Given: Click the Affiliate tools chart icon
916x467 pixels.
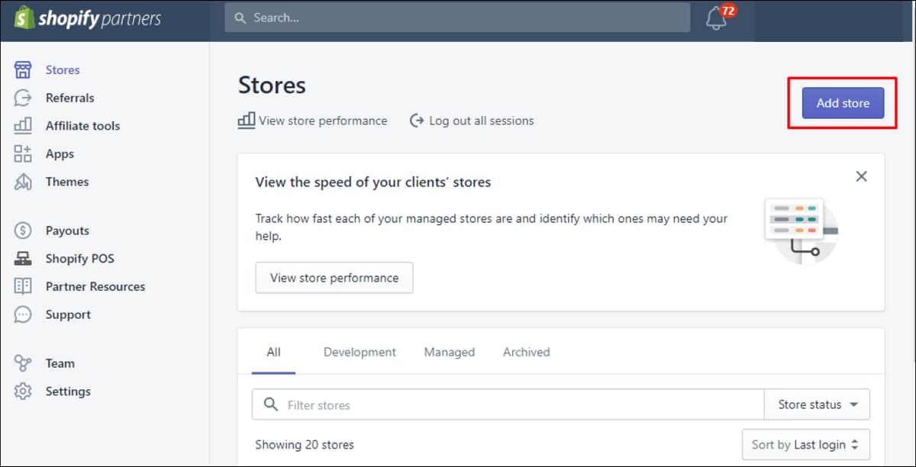Looking at the screenshot, I should [x=23, y=125].
